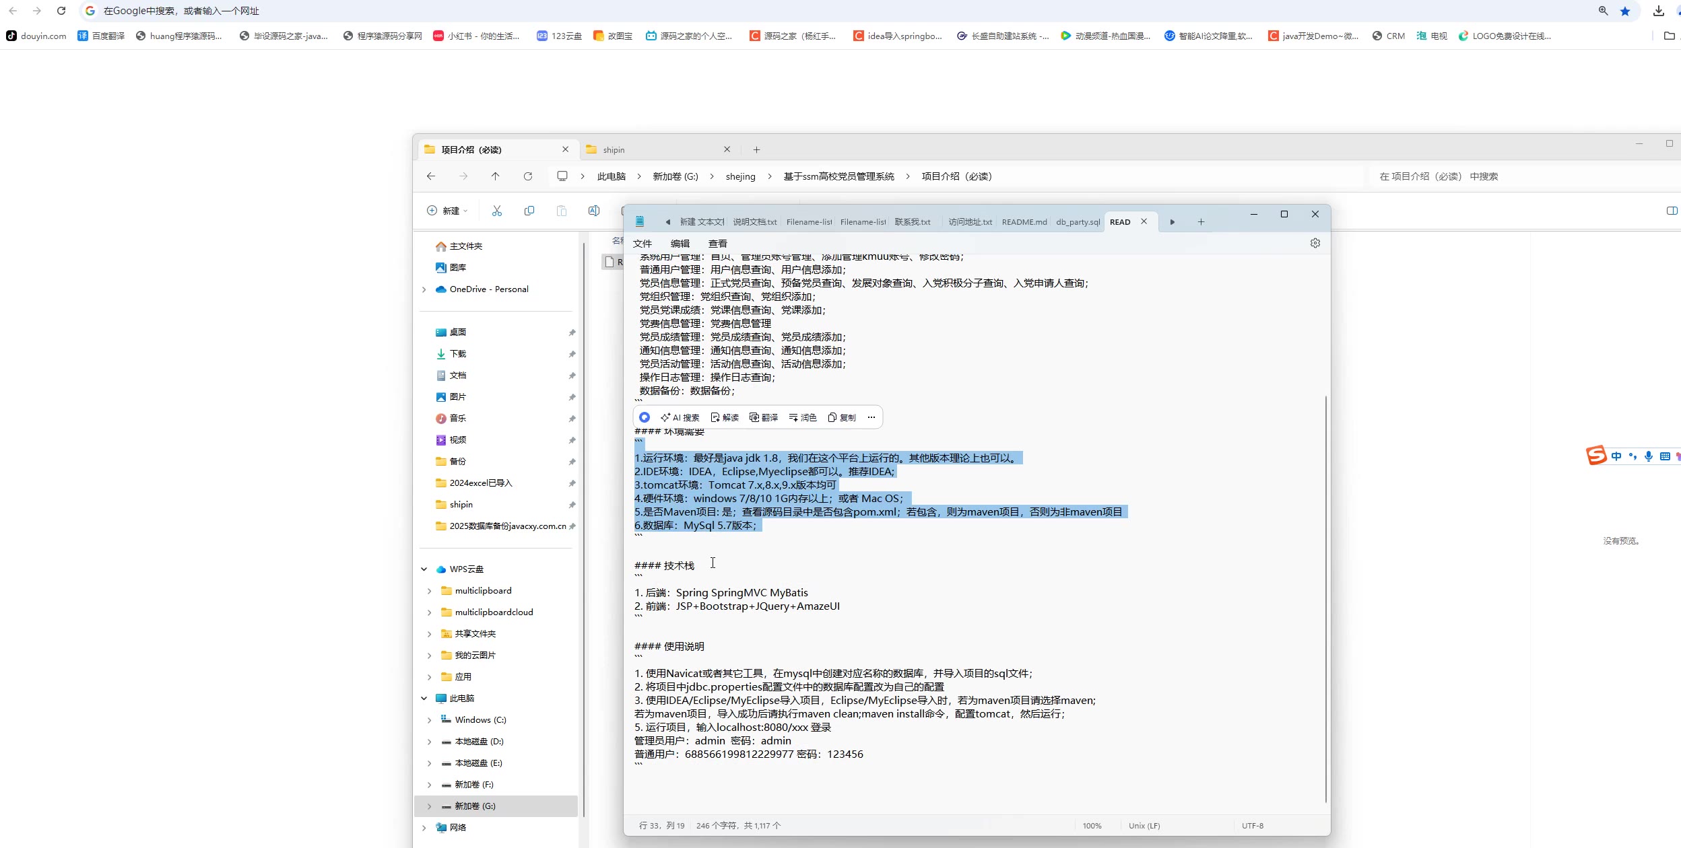The image size is (1681, 848).
Task: Collapse the WPS云盘 tree node
Action: 424,569
